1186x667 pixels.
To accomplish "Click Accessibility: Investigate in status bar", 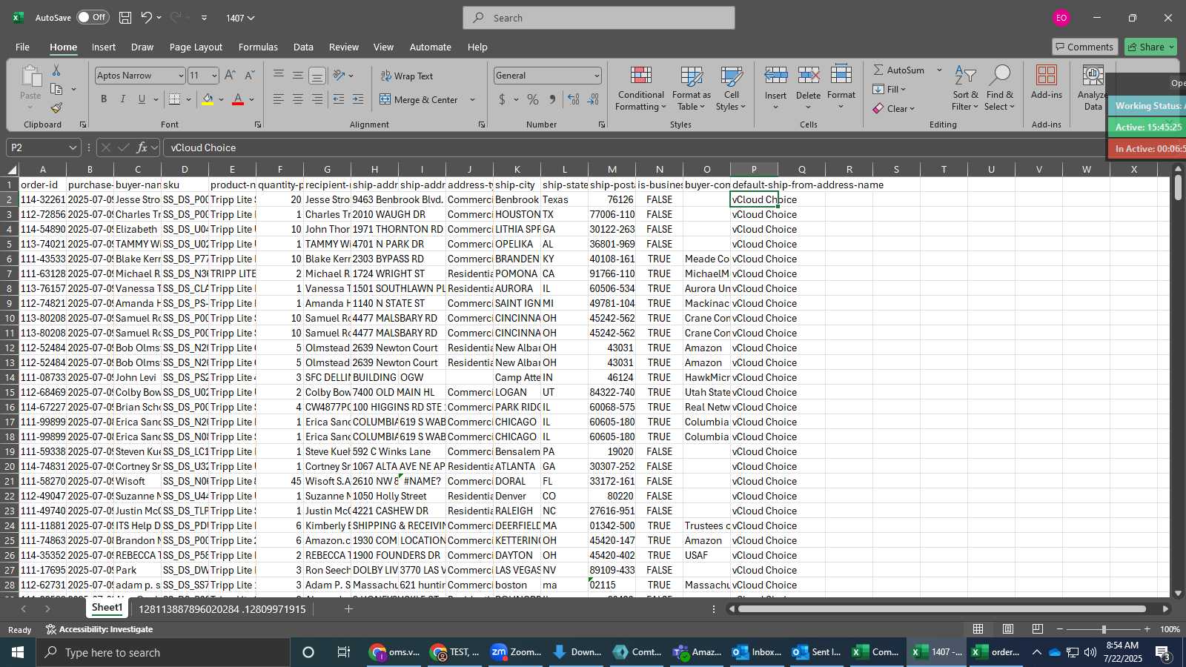I will 99,629.
